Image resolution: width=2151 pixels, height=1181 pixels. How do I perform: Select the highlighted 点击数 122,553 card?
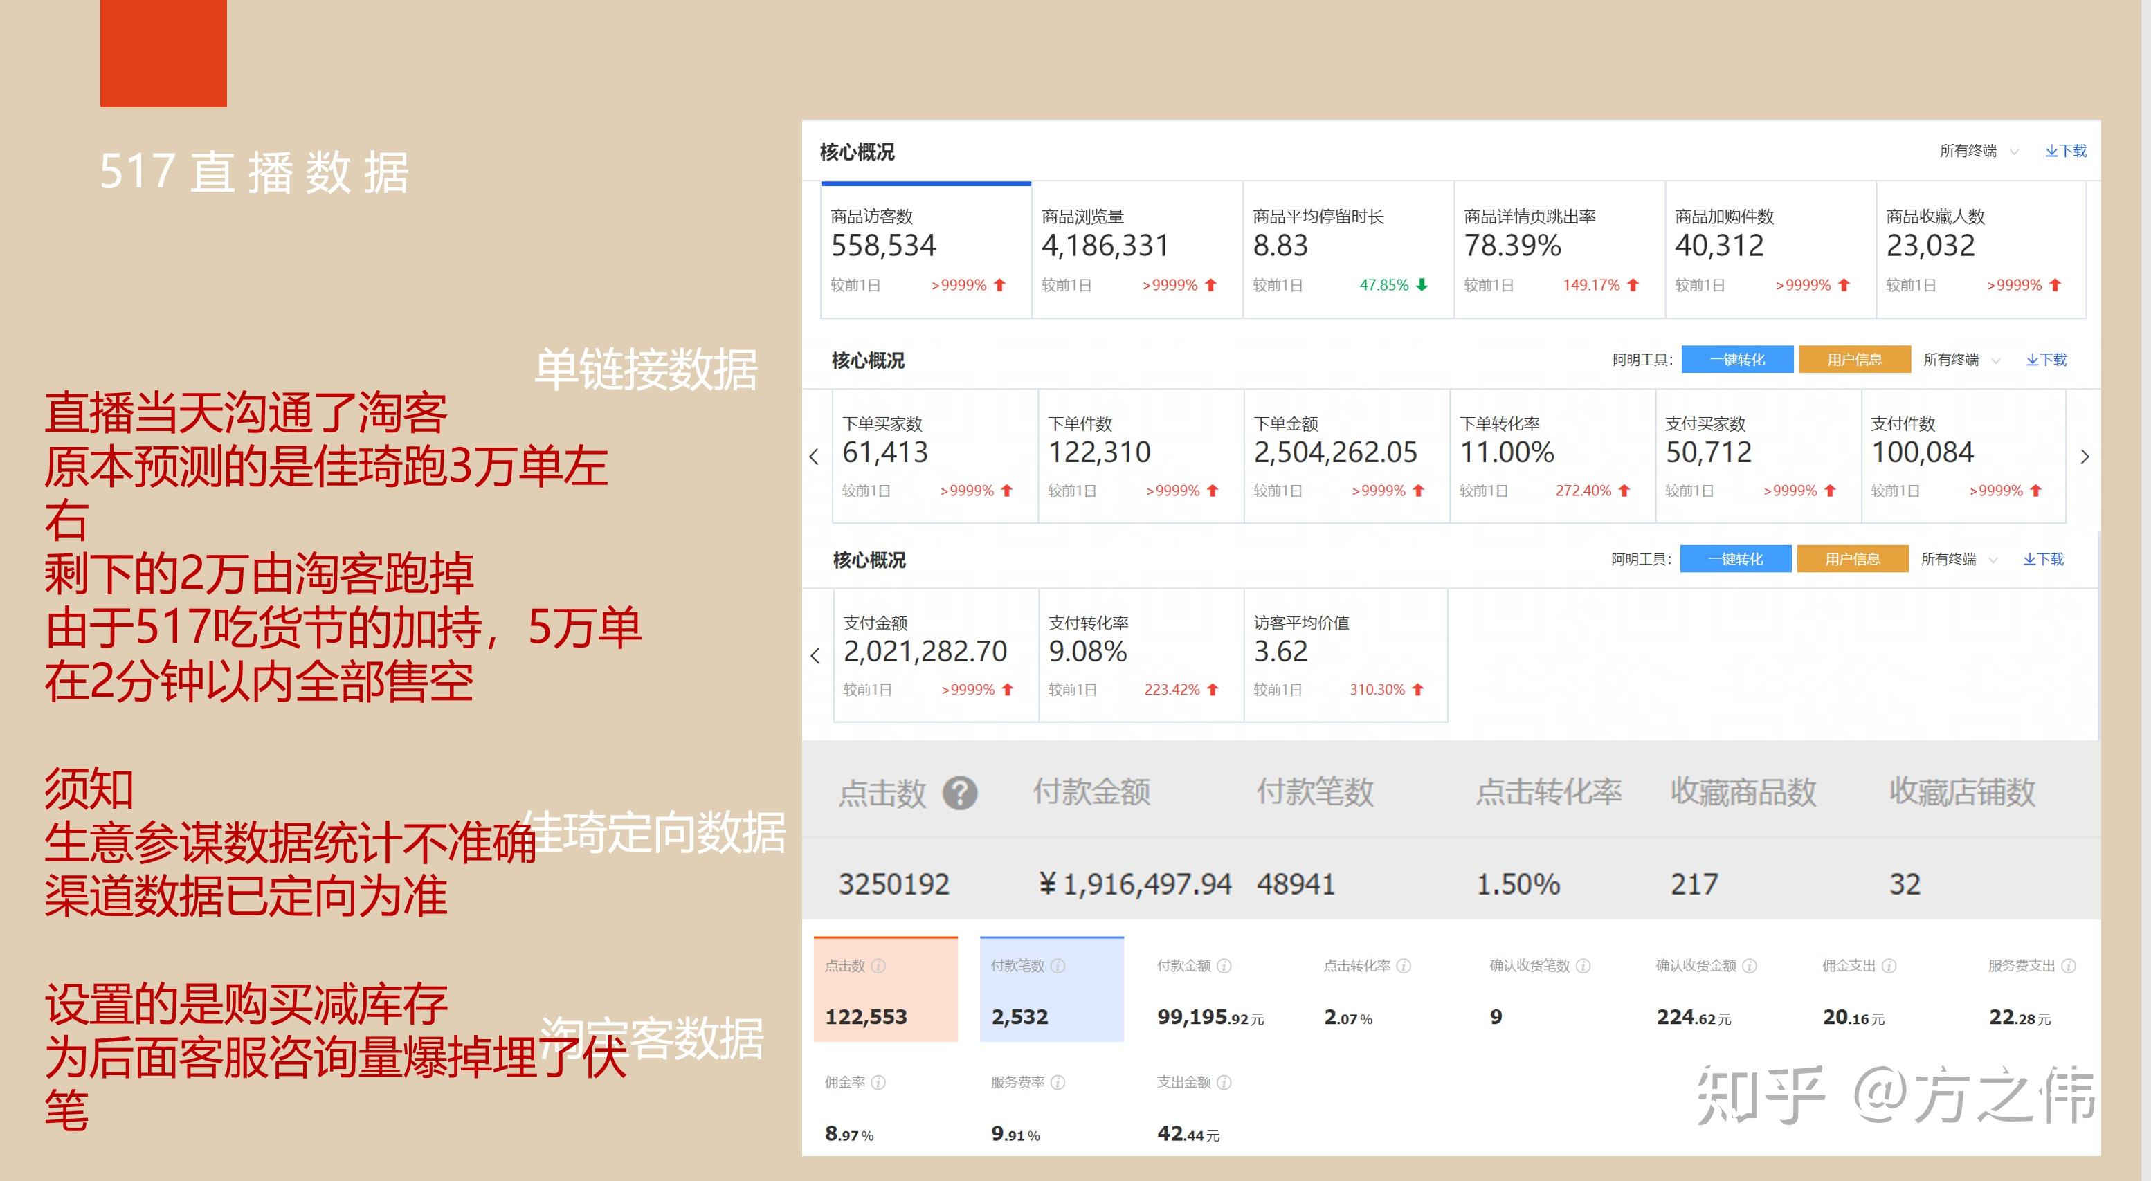click(x=886, y=990)
